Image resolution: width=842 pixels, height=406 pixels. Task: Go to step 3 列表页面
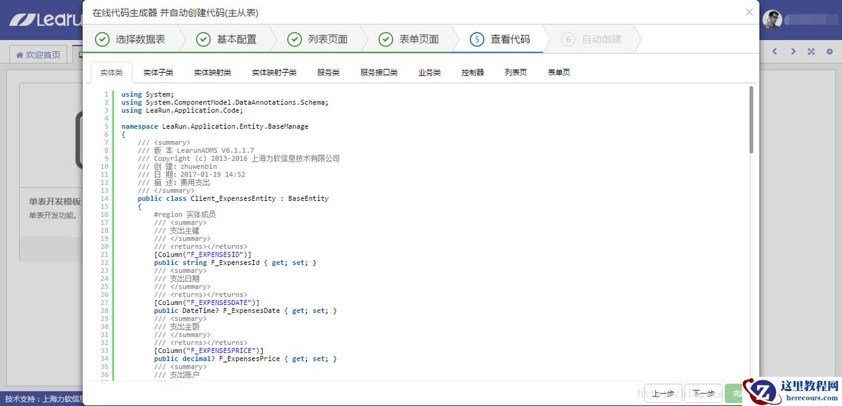(x=318, y=39)
